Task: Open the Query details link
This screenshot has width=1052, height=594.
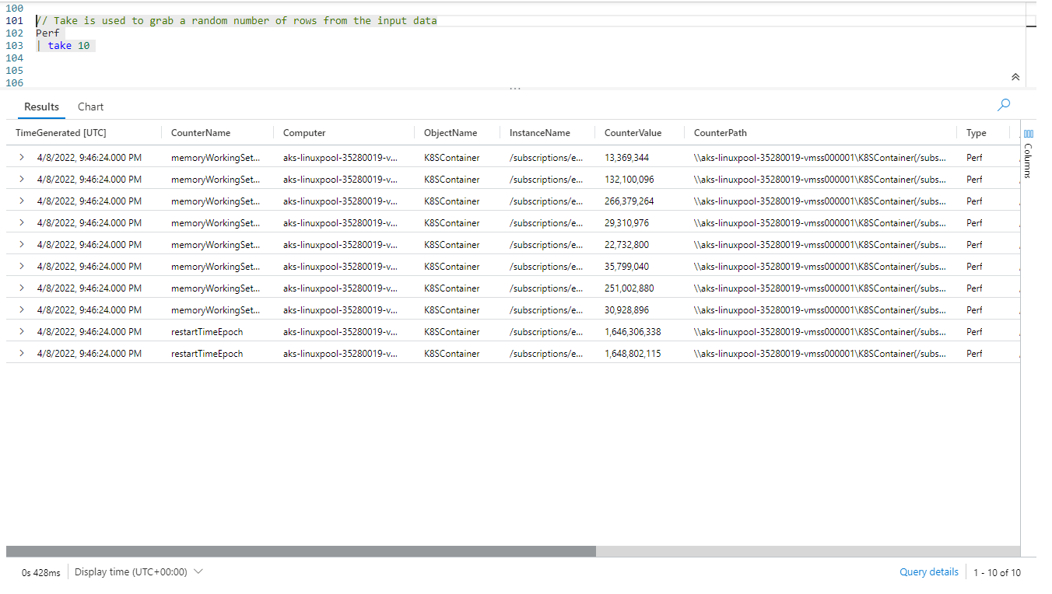Action: click(x=928, y=572)
